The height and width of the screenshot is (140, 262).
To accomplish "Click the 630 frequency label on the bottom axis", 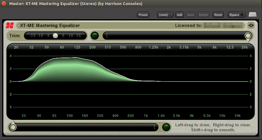I will (x=131, y=116).
